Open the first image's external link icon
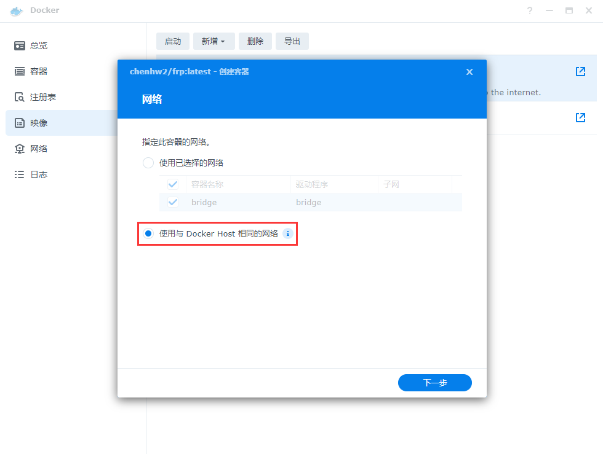603x454 pixels. 580,72
